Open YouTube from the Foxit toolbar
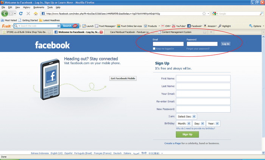This screenshot has height=160, width=265. click(x=179, y=26)
